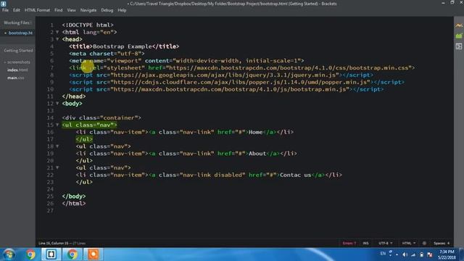Viewport: 464px width, 261px height.
Task: Open the orange screen recorder taskbar icon
Action: pyautogui.click(x=94, y=254)
